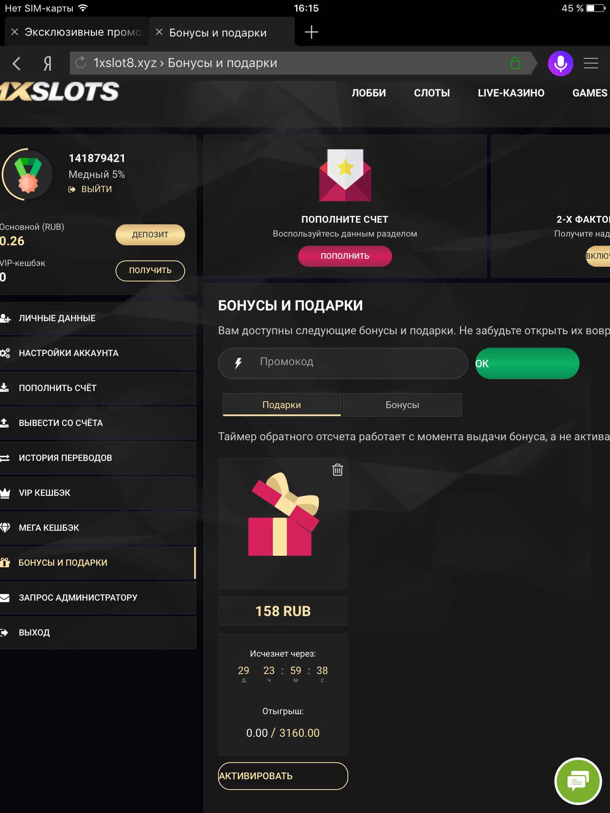Go back with the browser arrow

pyautogui.click(x=17, y=63)
